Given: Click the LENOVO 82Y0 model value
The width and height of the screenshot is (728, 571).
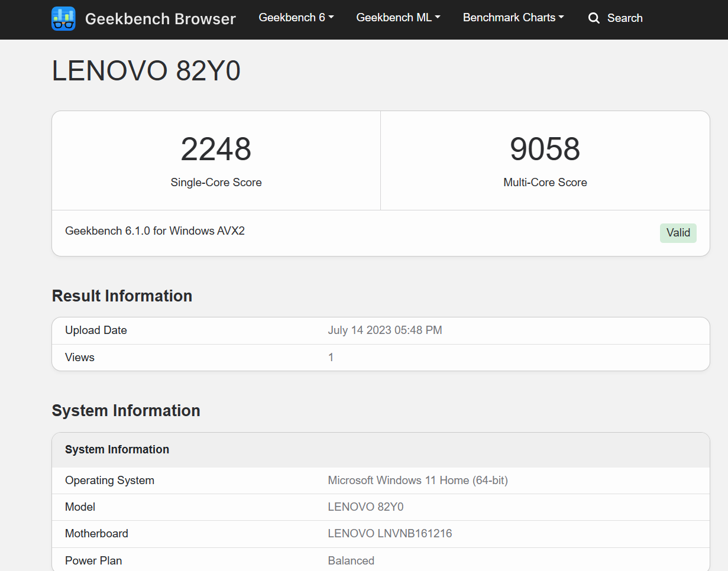Looking at the screenshot, I should point(365,507).
